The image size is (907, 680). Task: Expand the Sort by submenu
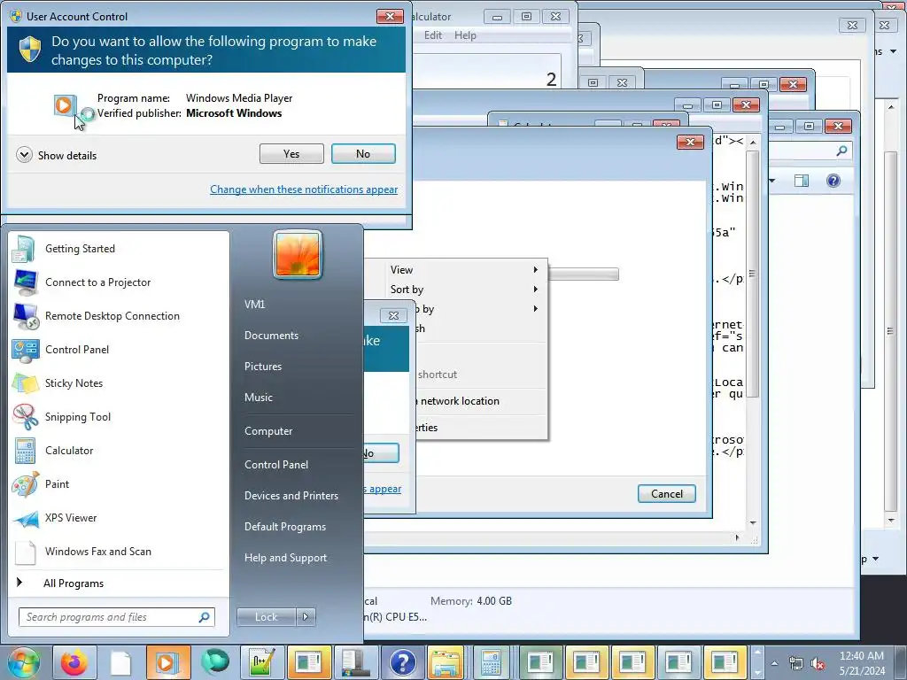pos(462,290)
